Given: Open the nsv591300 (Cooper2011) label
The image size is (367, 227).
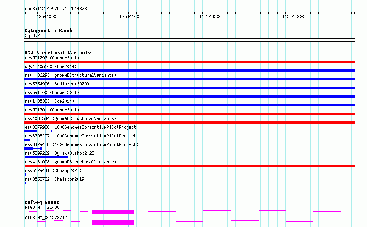Looking at the screenshot, I should pyautogui.click(x=52, y=92).
